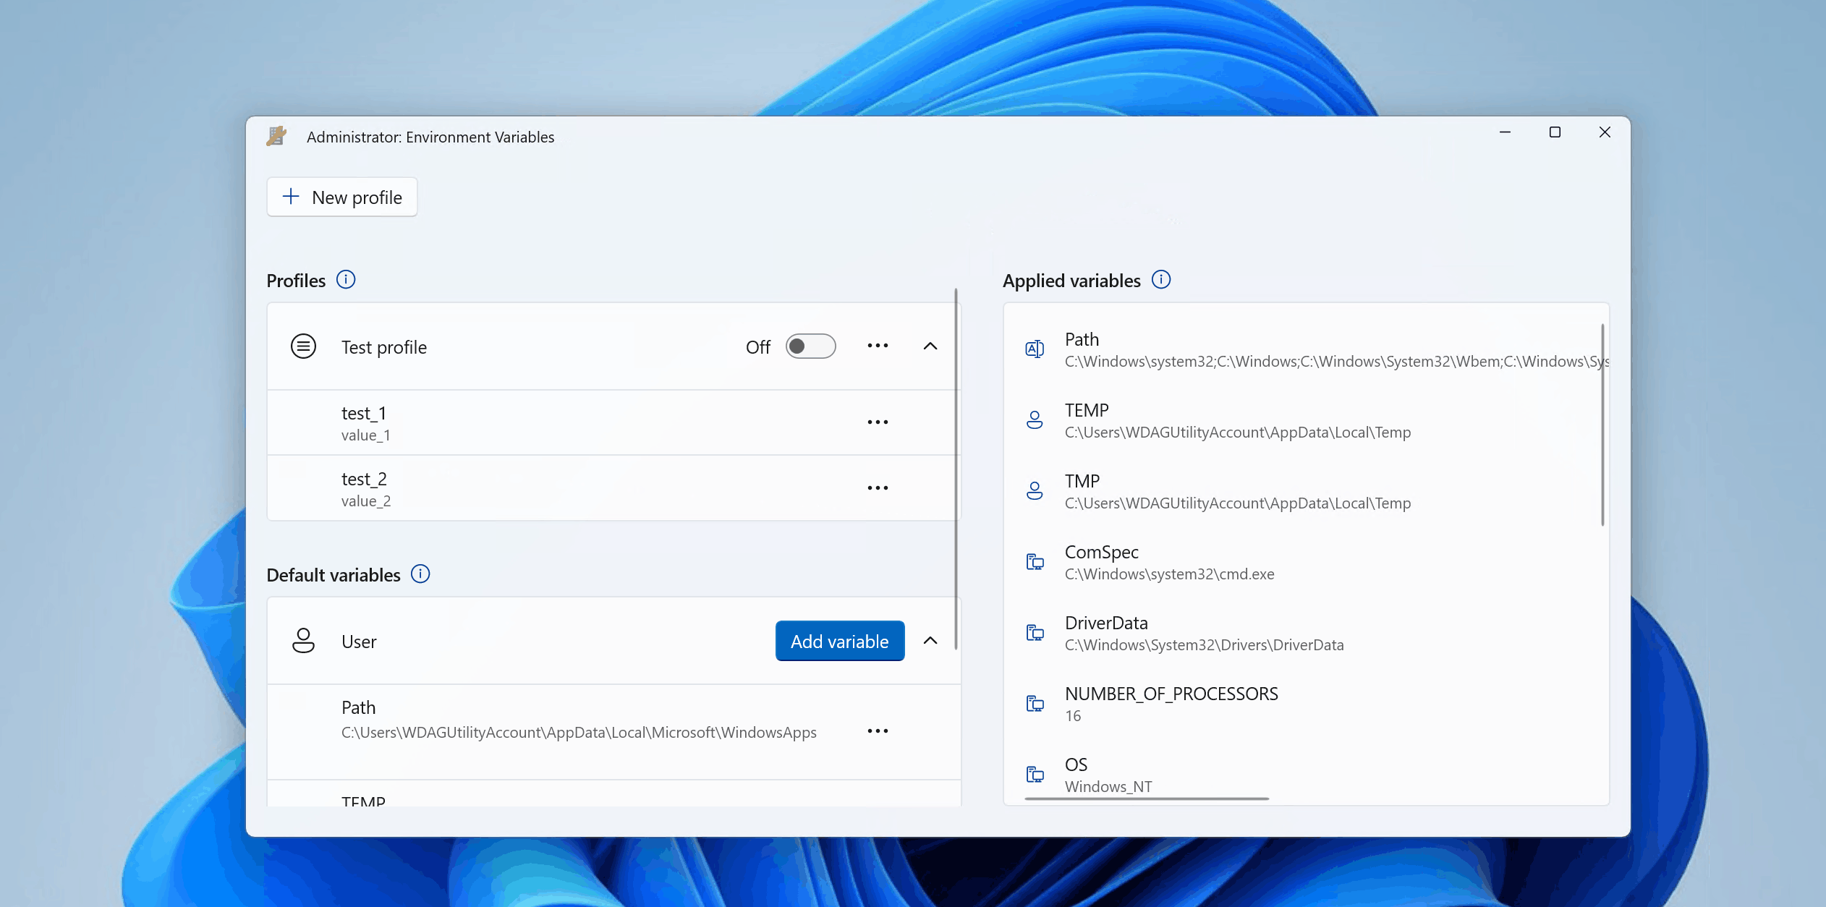Open the three-dot menu for Test profile

point(878,346)
